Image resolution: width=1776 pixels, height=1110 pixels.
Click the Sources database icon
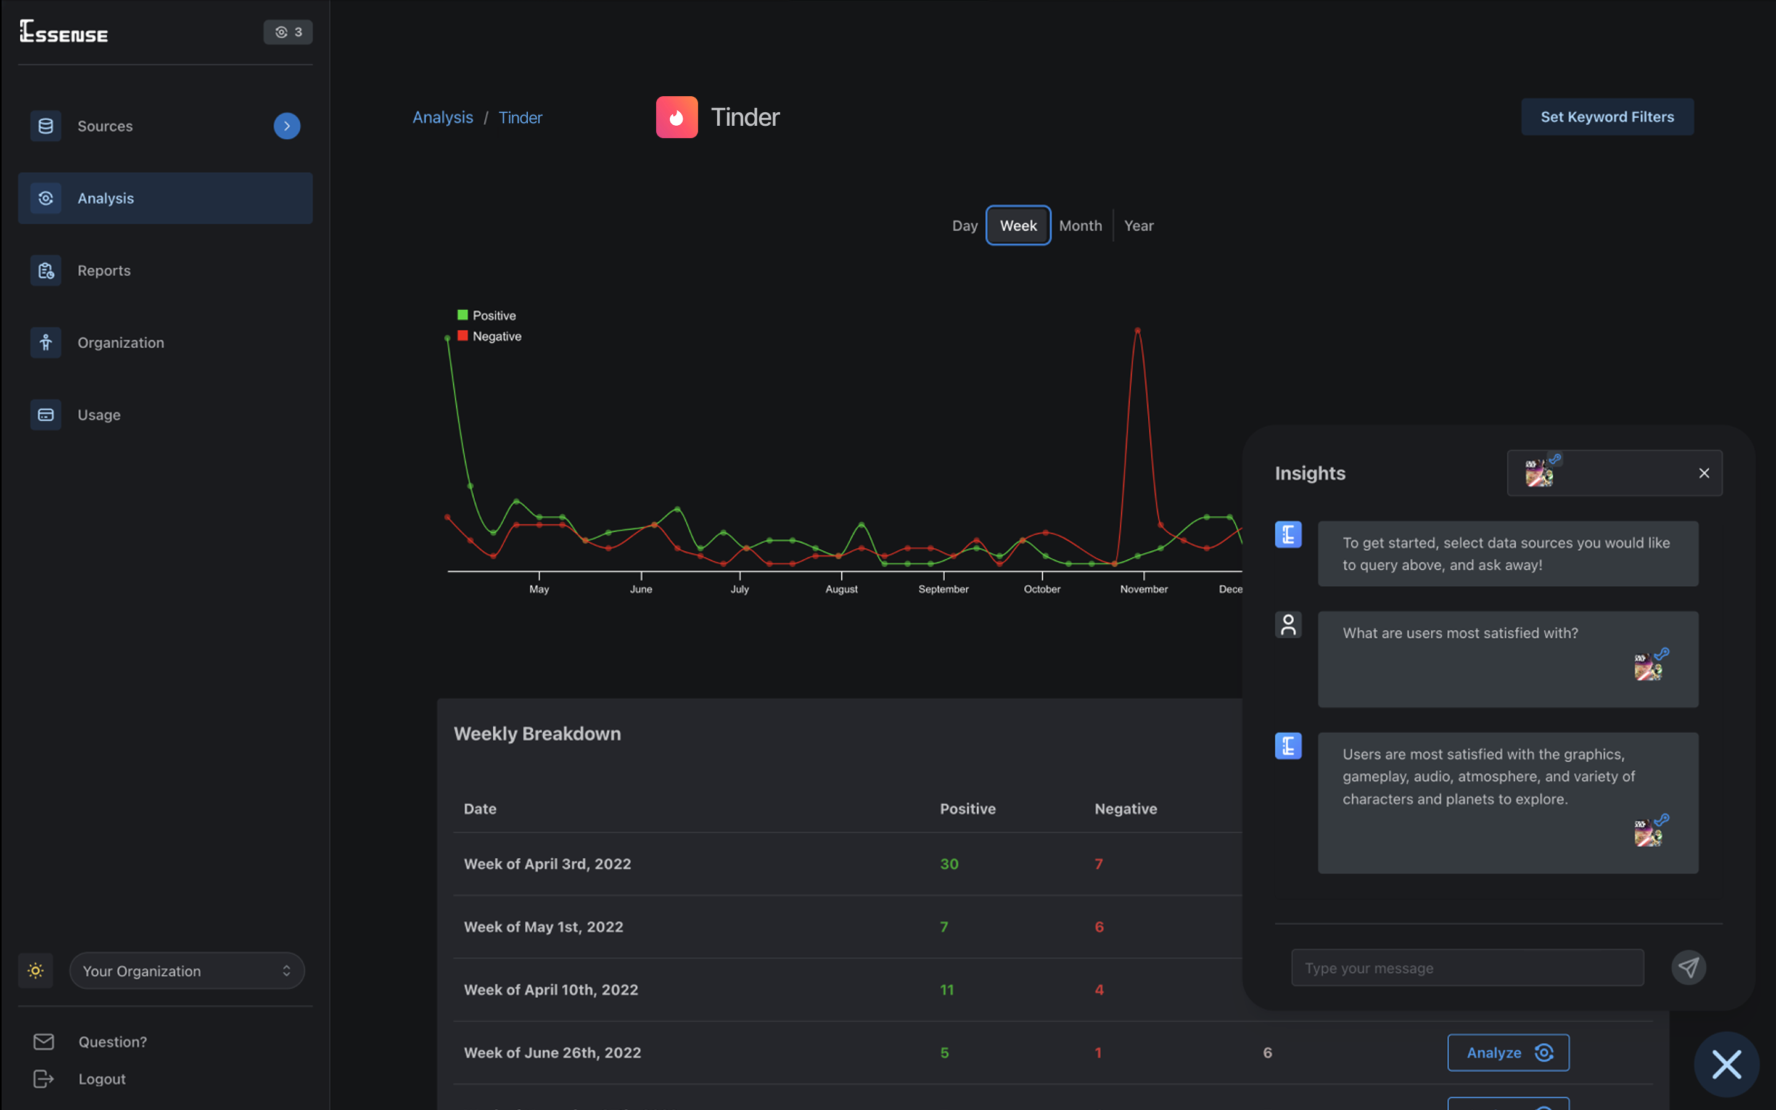46,126
